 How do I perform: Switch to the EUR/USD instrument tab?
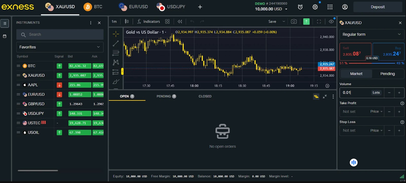(x=133, y=7)
